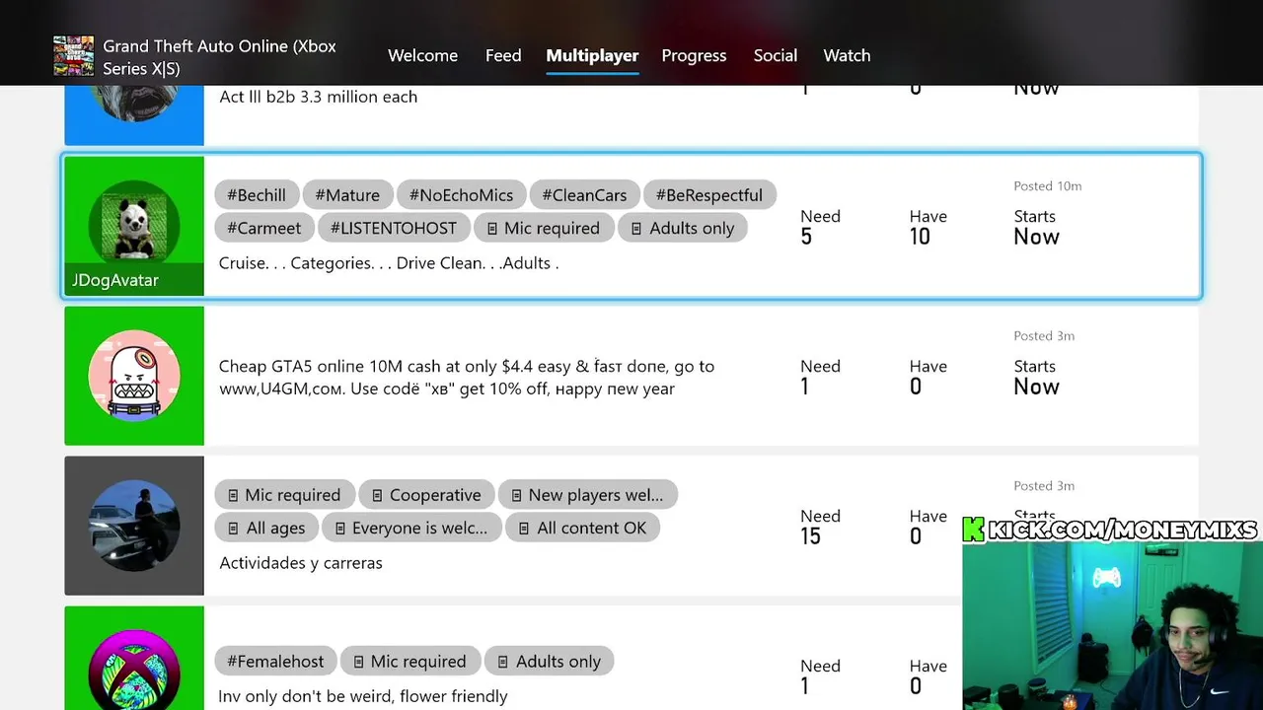Select the #Mature tag
This screenshot has width=1263, height=710.
(x=347, y=195)
